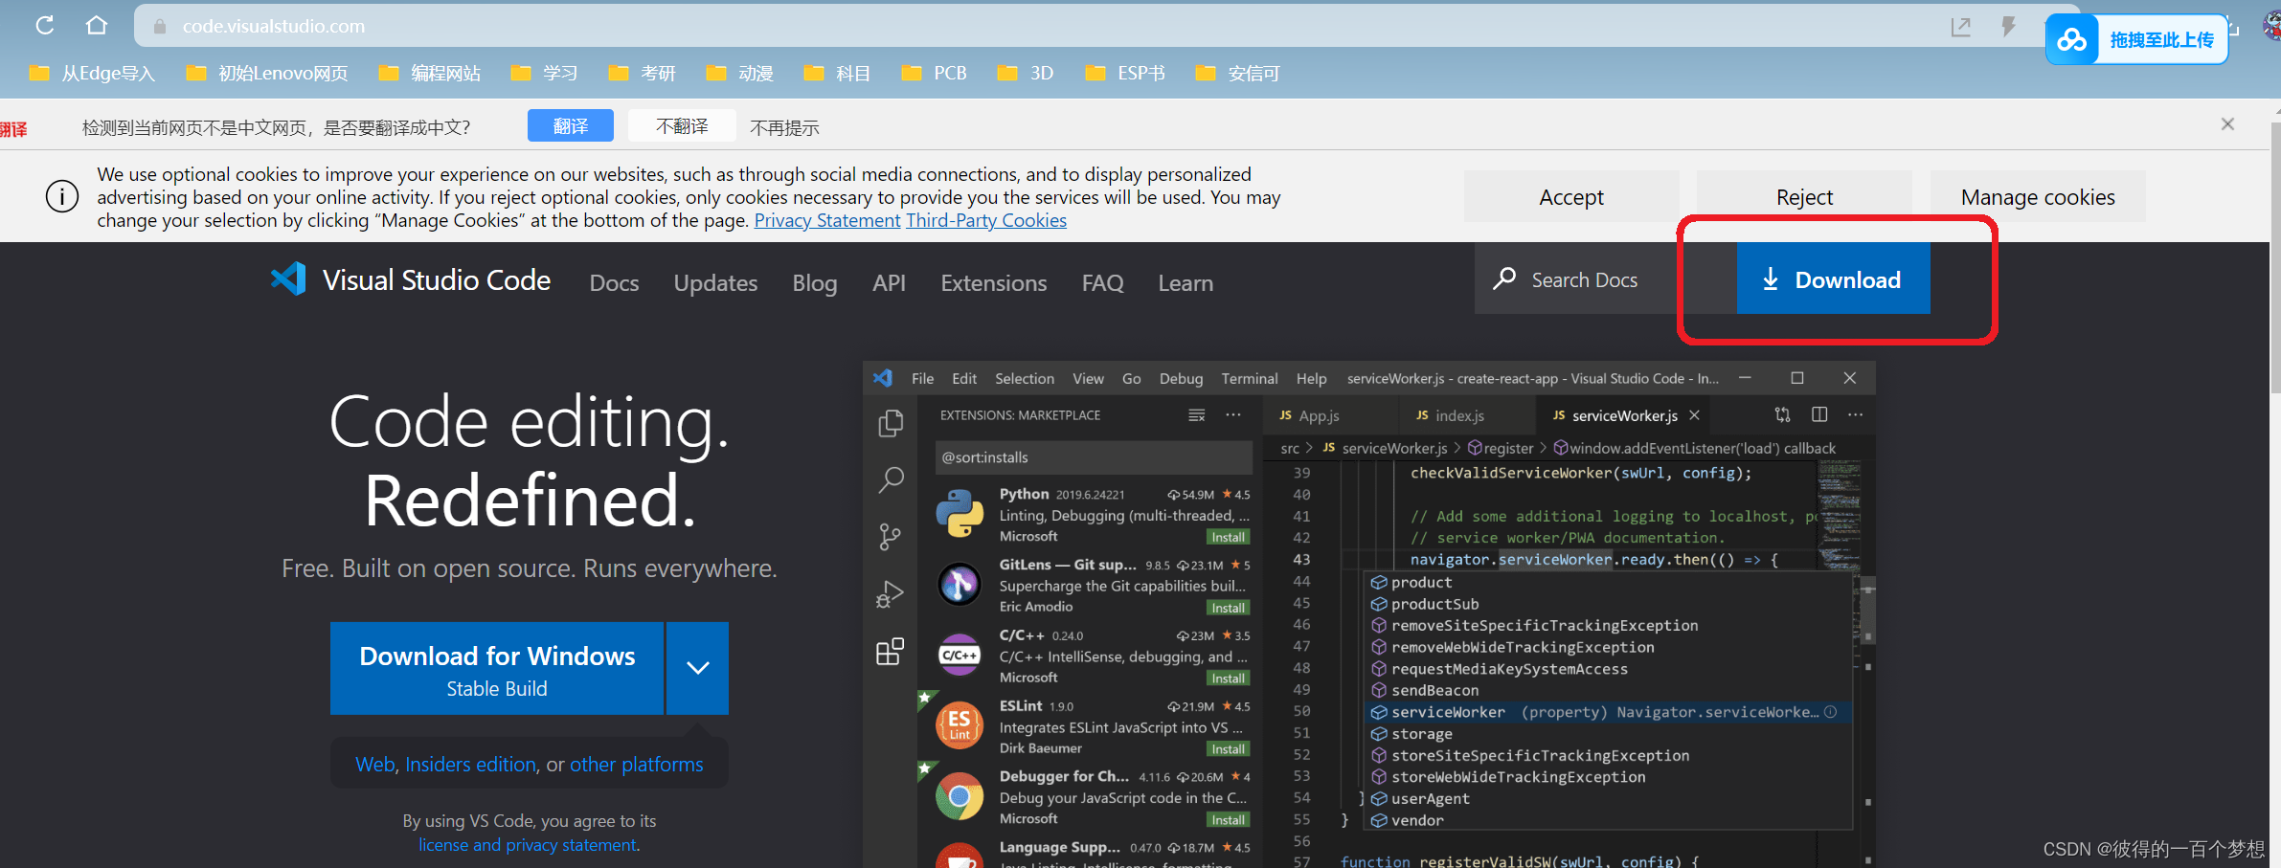Click the split editor icon above the code editor
This screenshot has width=2281, height=868.
pyautogui.click(x=1818, y=414)
